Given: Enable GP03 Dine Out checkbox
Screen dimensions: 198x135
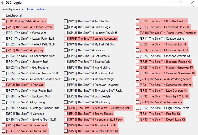Looking at the screenshot, I should (3, 85).
